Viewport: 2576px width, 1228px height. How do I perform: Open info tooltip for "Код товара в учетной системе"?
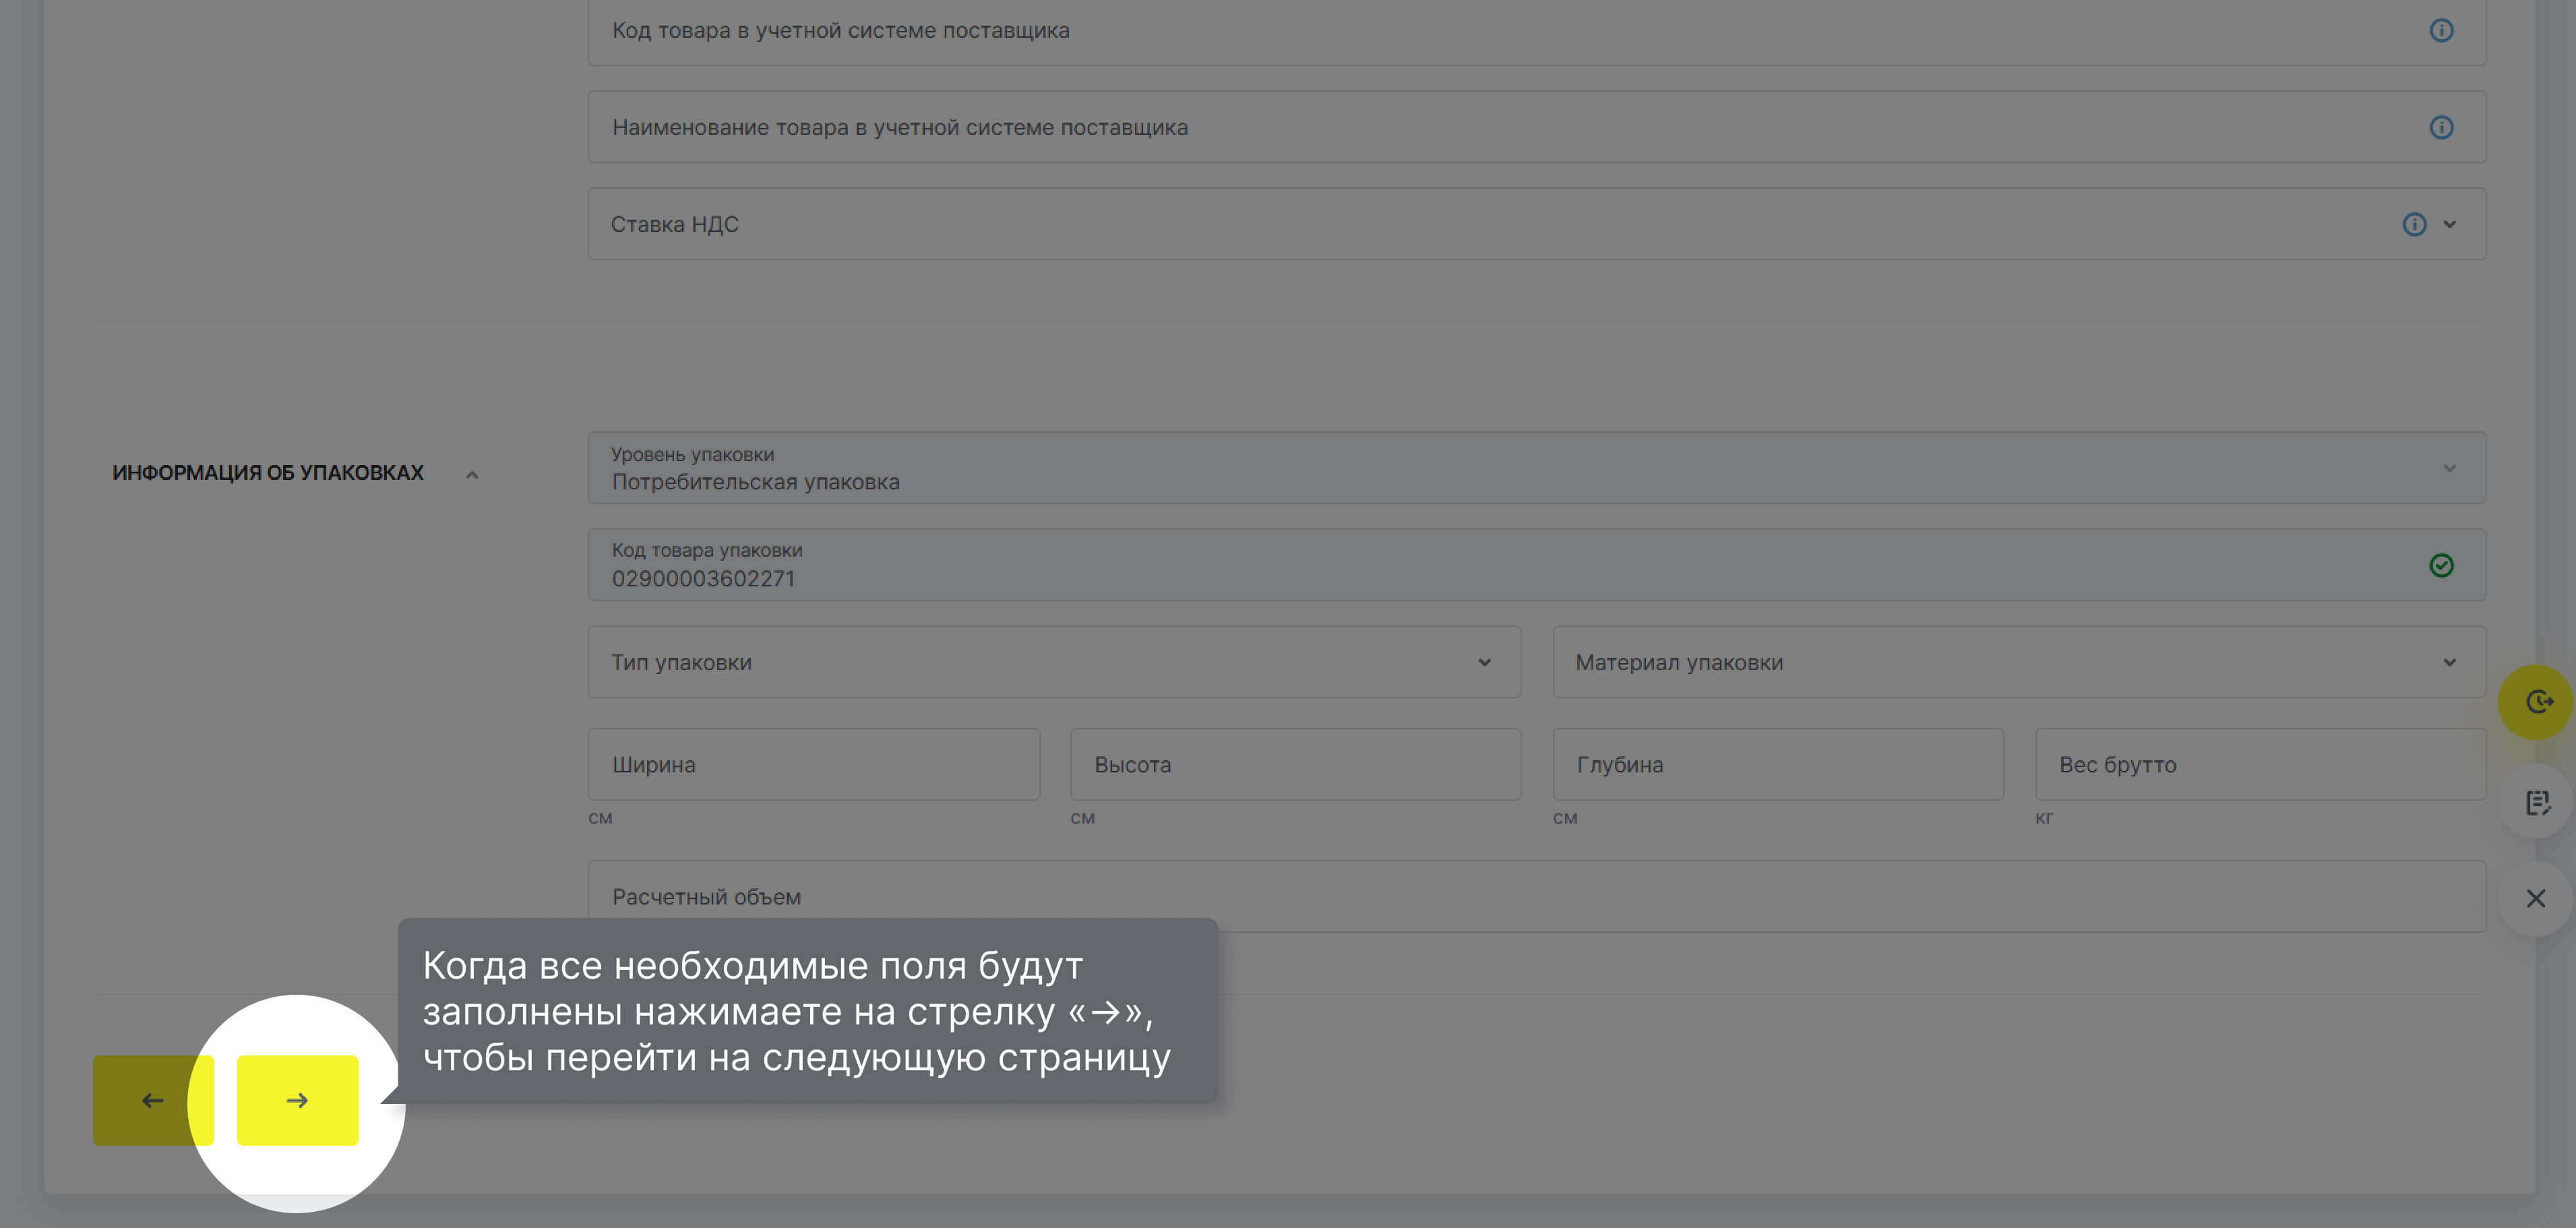tap(2442, 30)
